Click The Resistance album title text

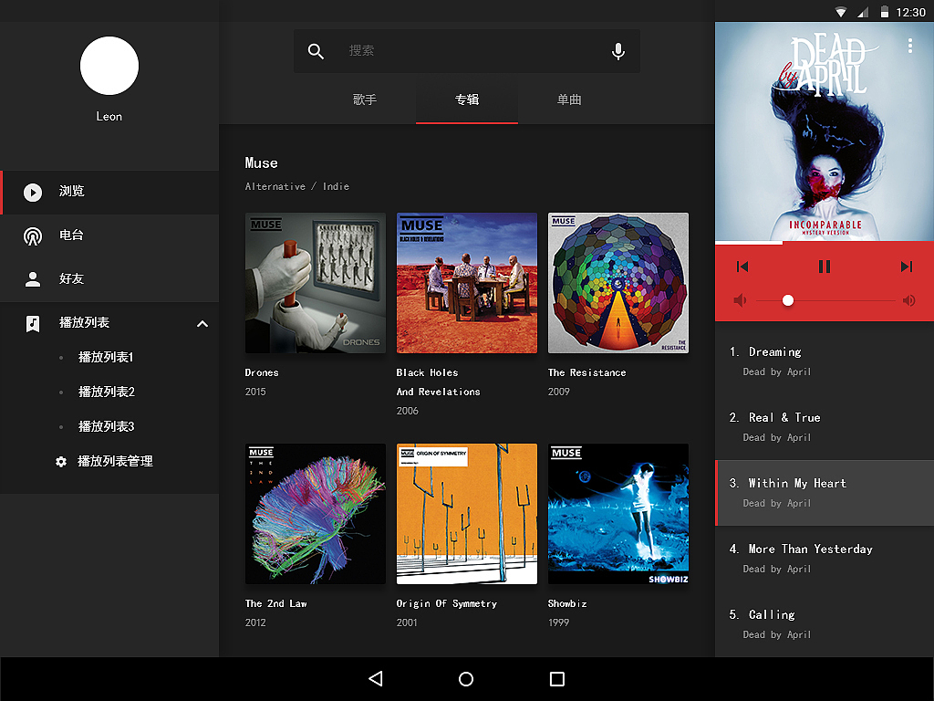tap(586, 372)
